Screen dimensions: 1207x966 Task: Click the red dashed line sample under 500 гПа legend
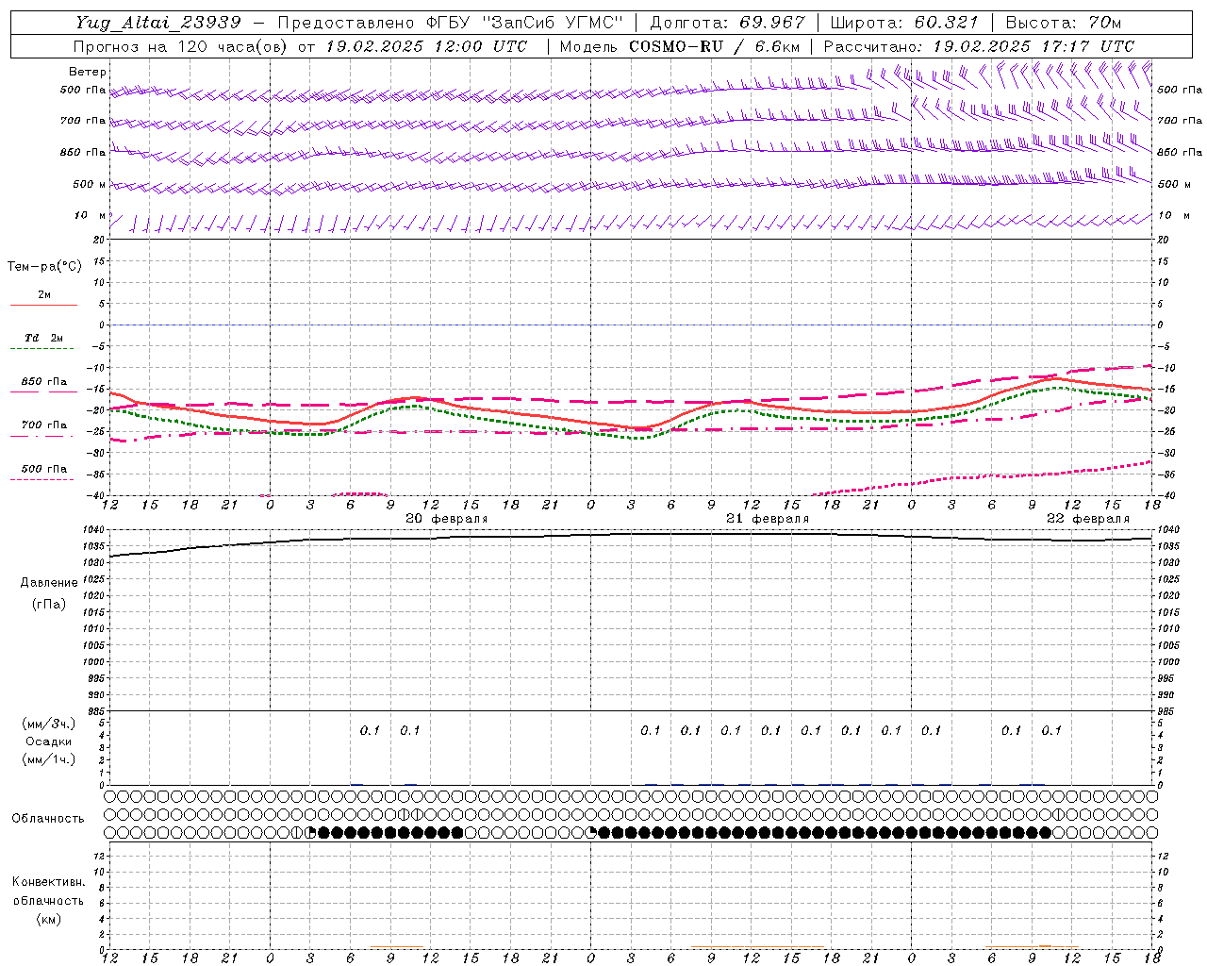tap(42, 479)
